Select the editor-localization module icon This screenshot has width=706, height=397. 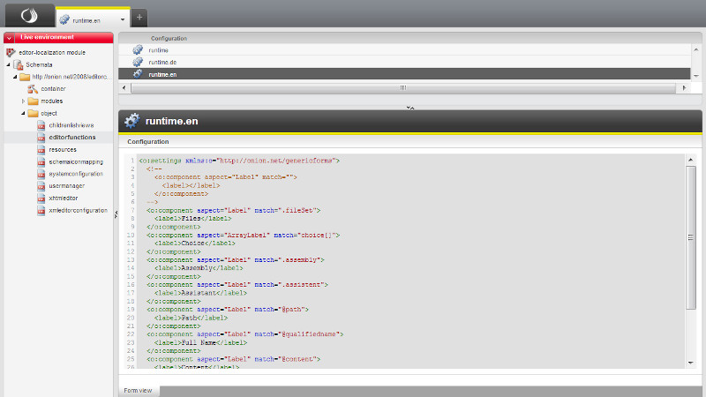10,52
